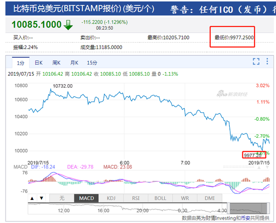Select the BOLL indicator button
The height and width of the screenshot is (223, 276).
pos(161,198)
